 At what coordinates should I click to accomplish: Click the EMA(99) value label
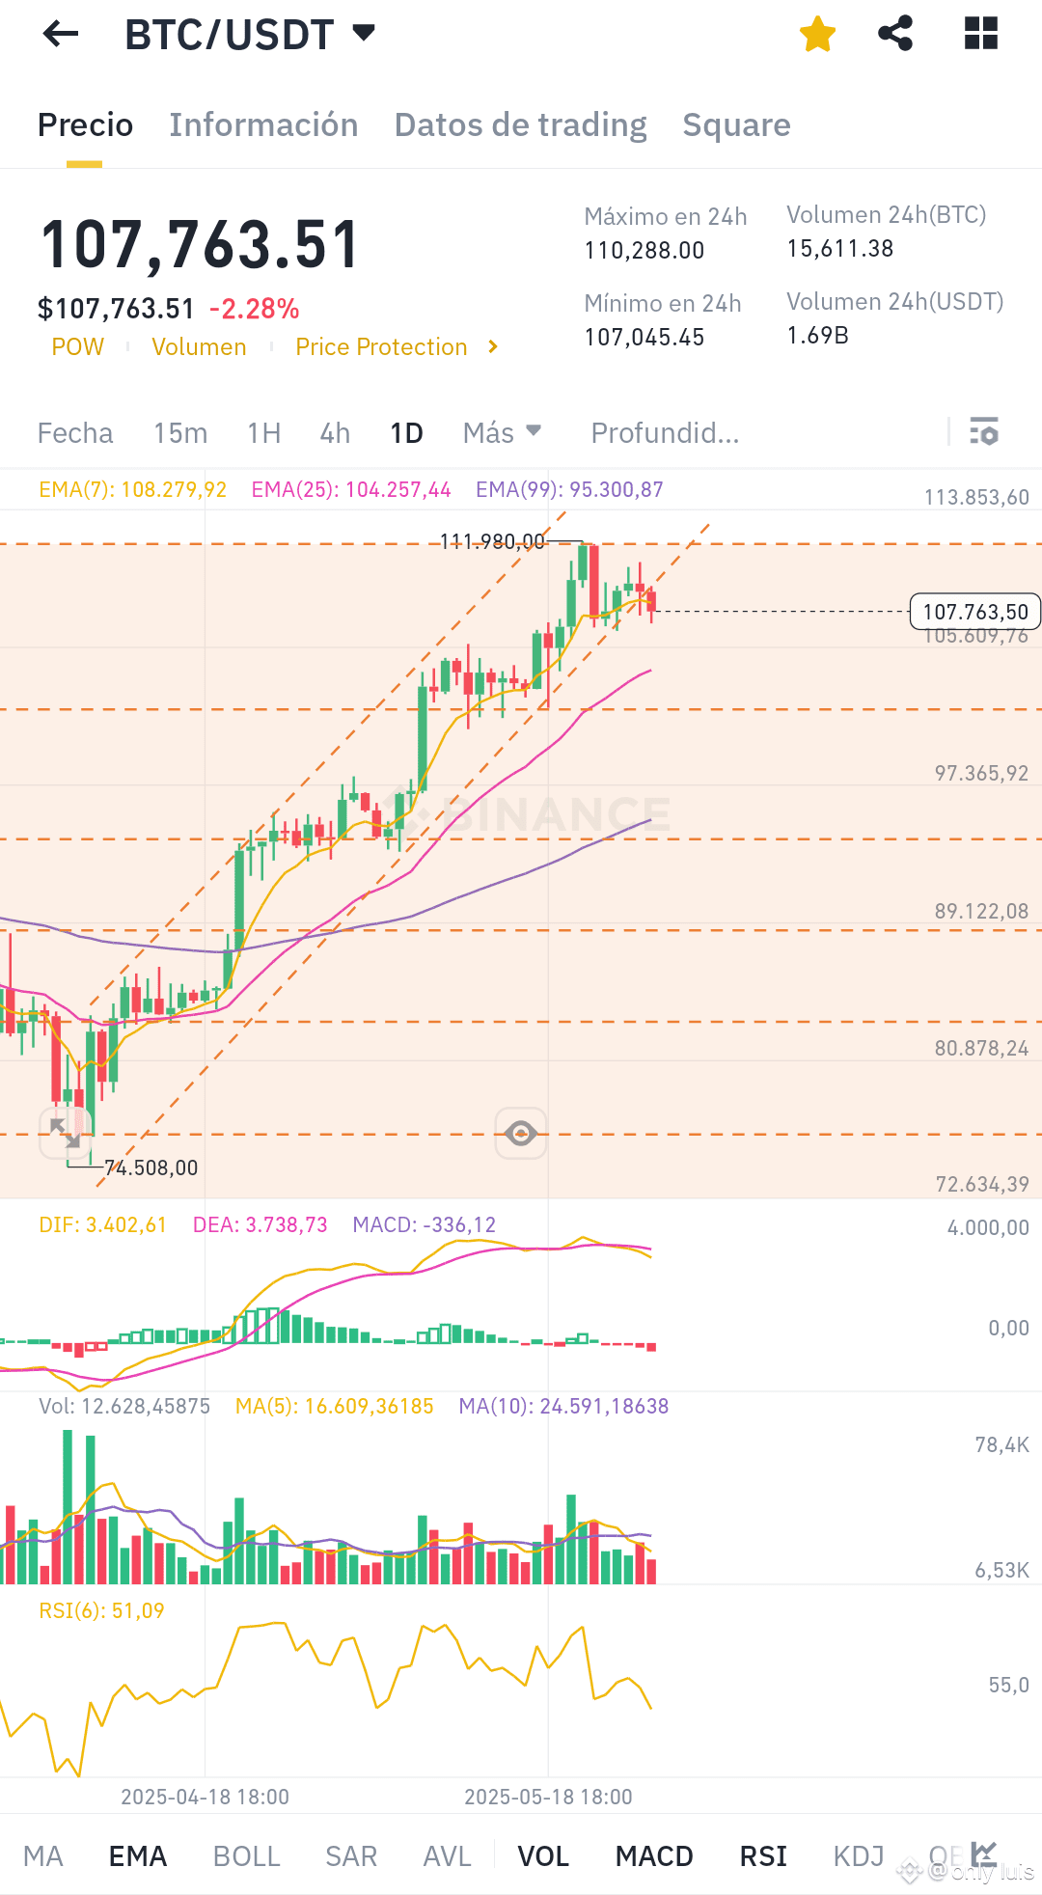coord(569,490)
